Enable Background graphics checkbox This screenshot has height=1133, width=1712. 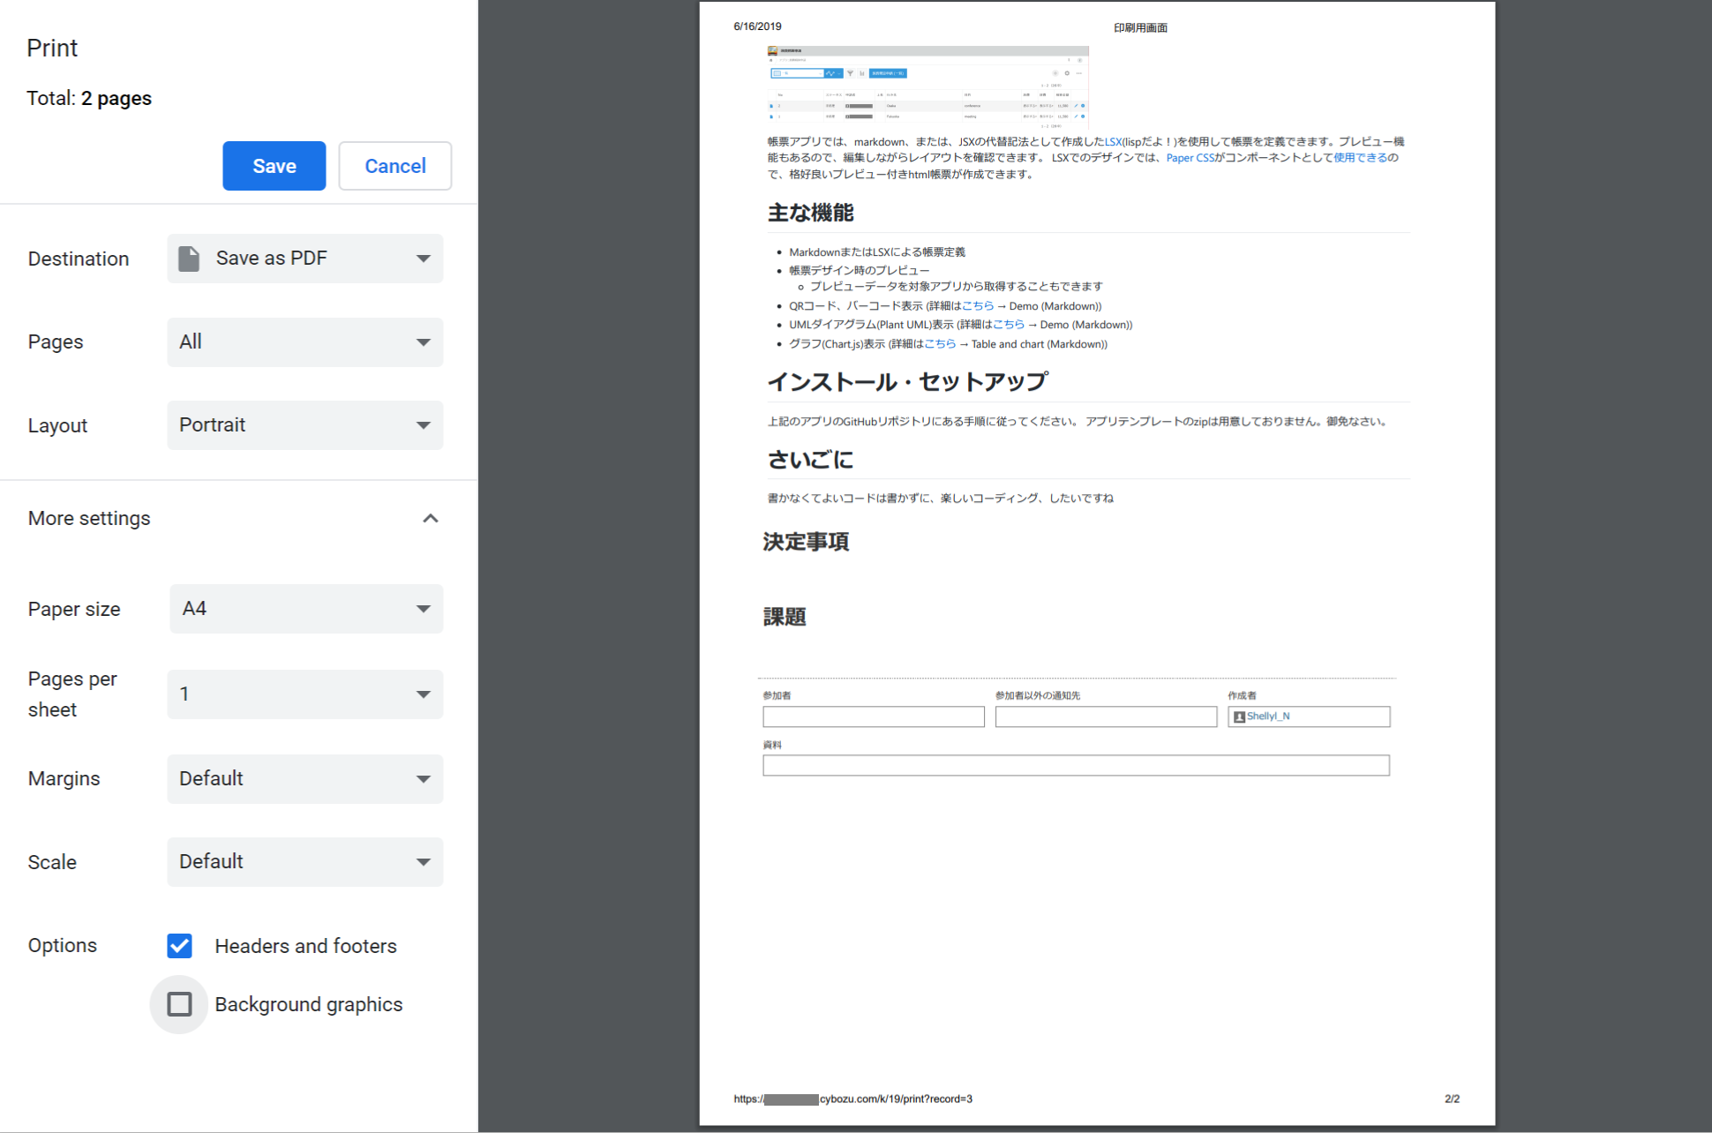180,1004
